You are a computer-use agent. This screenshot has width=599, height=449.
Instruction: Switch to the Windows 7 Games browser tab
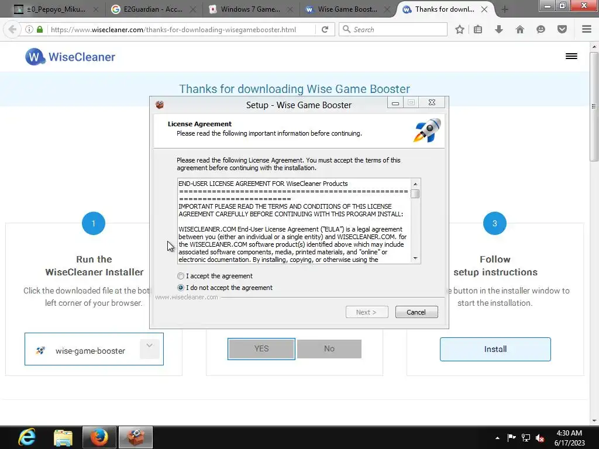tap(250, 9)
